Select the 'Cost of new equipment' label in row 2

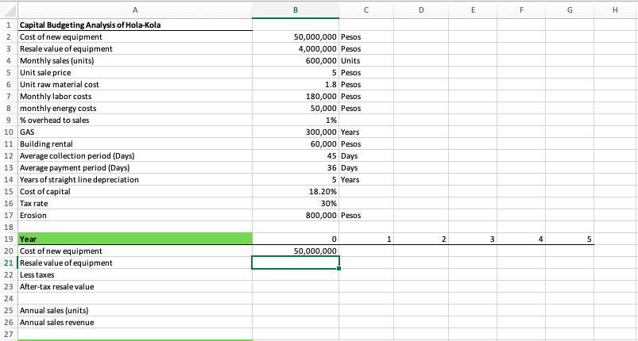coord(135,37)
